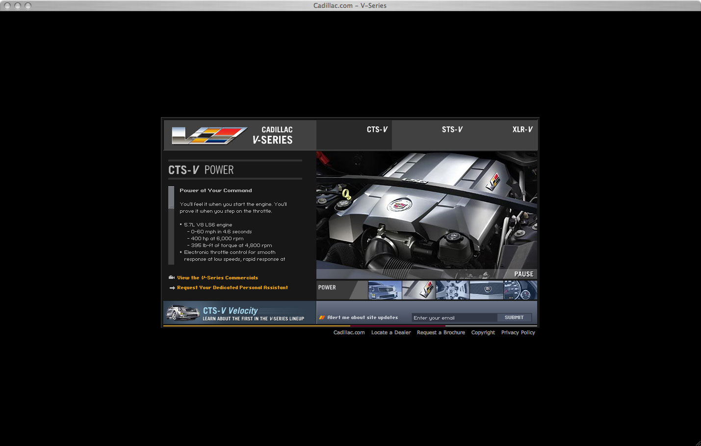Open the Privacy Policy footer link
The height and width of the screenshot is (446, 701).
(518, 333)
